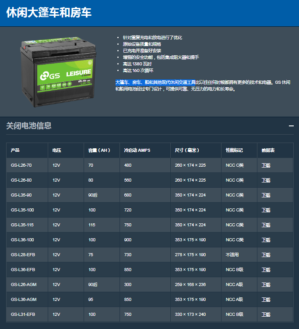The width and height of the screenshot is (299, 329).
Task: Download datasheet for GS-L31-EFB
Action: tap(266, 315)
